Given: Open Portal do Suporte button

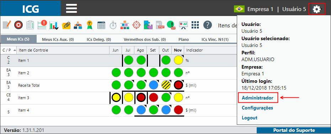Looking at the screenshot, I should 294,130.
